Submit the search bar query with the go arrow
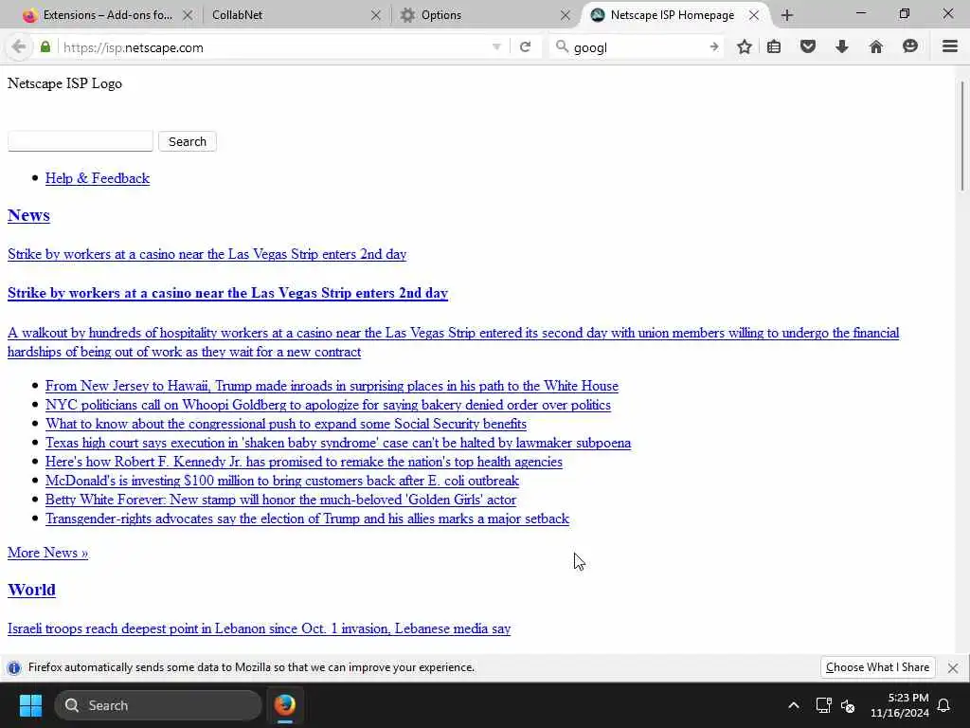The image size is (970, 728). pyautogui.click(x=714, y=47)
